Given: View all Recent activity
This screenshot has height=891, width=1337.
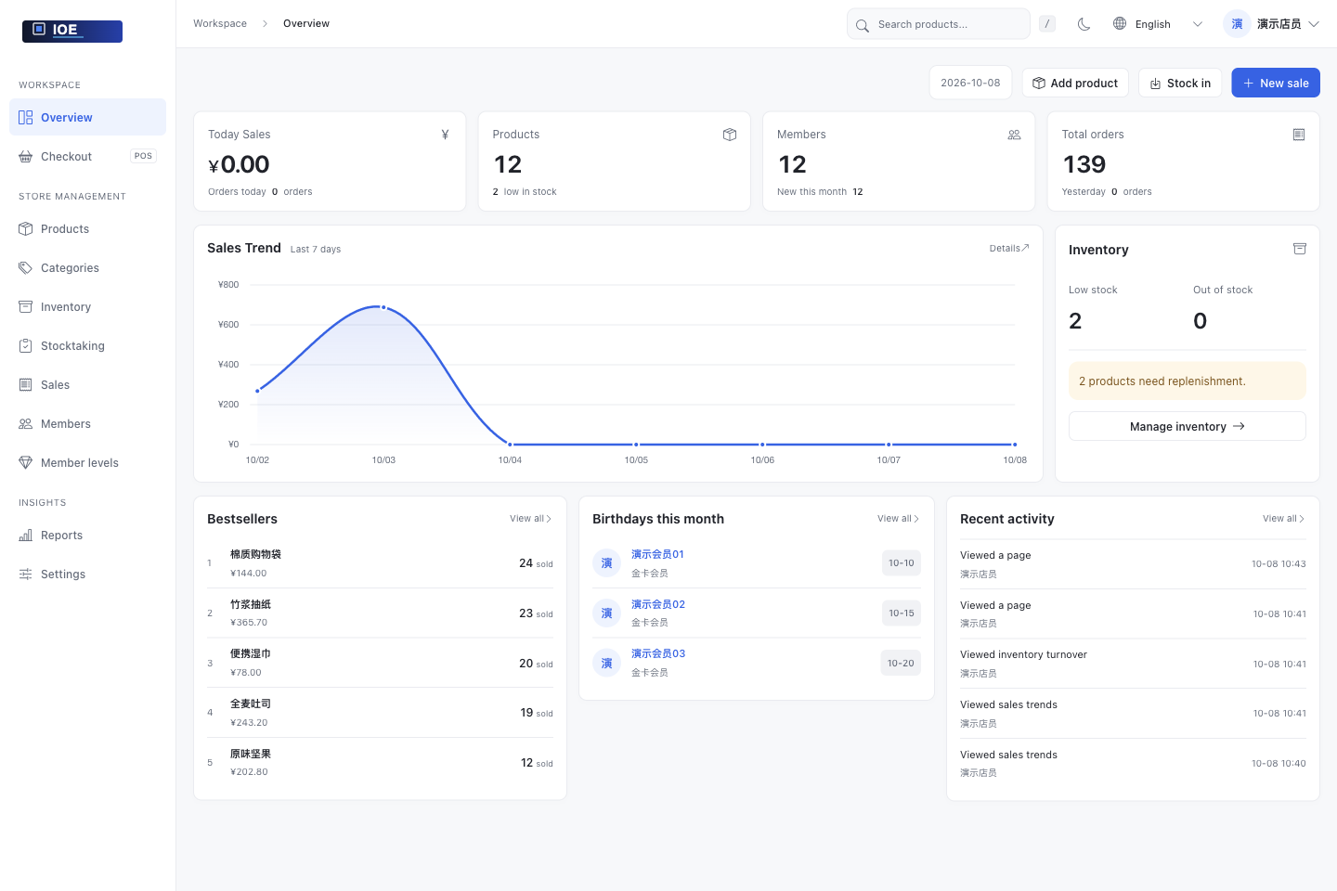Looking at the screenshot, I should coord(1284,519).
